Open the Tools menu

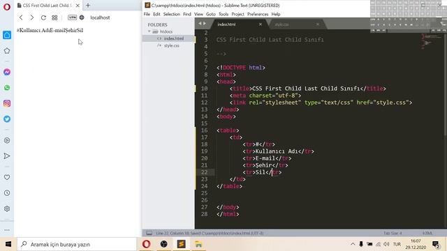pos(223,14)
